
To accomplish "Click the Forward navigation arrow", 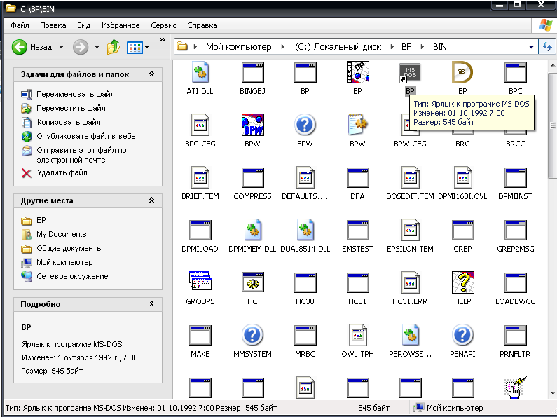I will pos(81,47).
